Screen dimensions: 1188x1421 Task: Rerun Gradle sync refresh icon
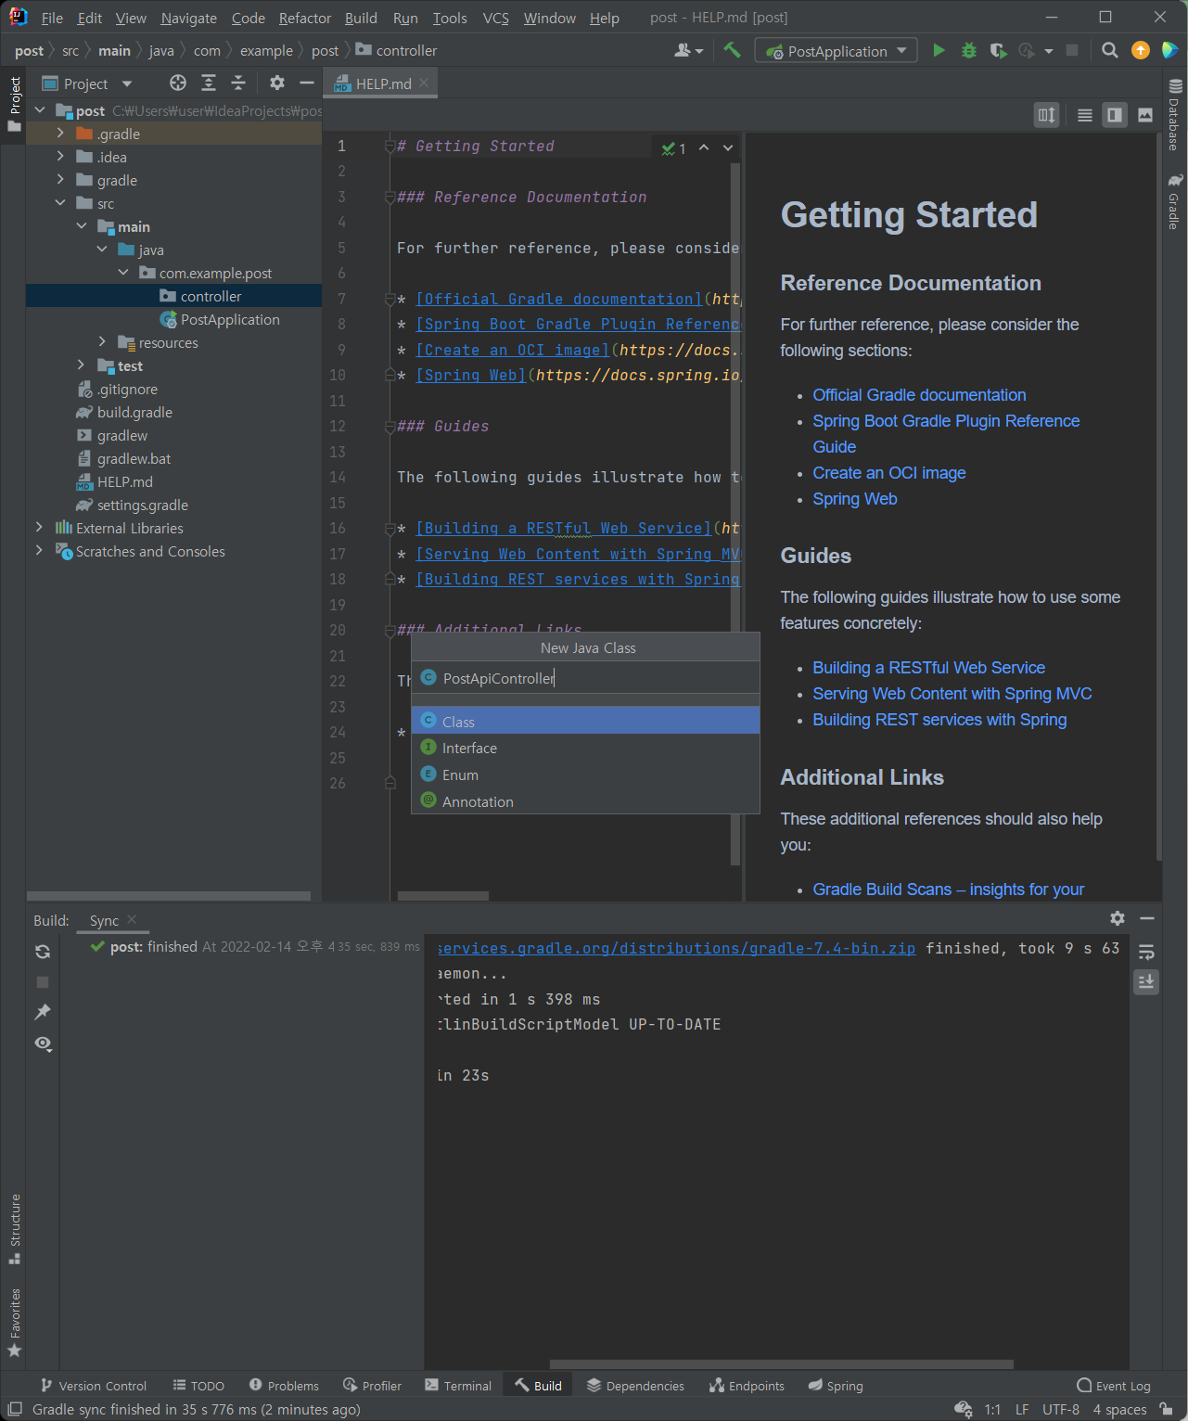point(43,952)
